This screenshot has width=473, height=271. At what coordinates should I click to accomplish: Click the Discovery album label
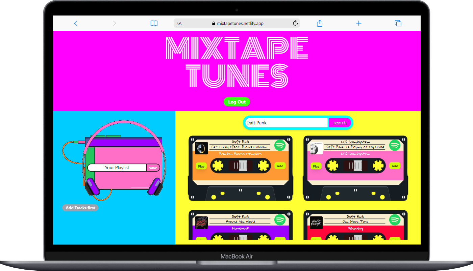click(355, 229)
